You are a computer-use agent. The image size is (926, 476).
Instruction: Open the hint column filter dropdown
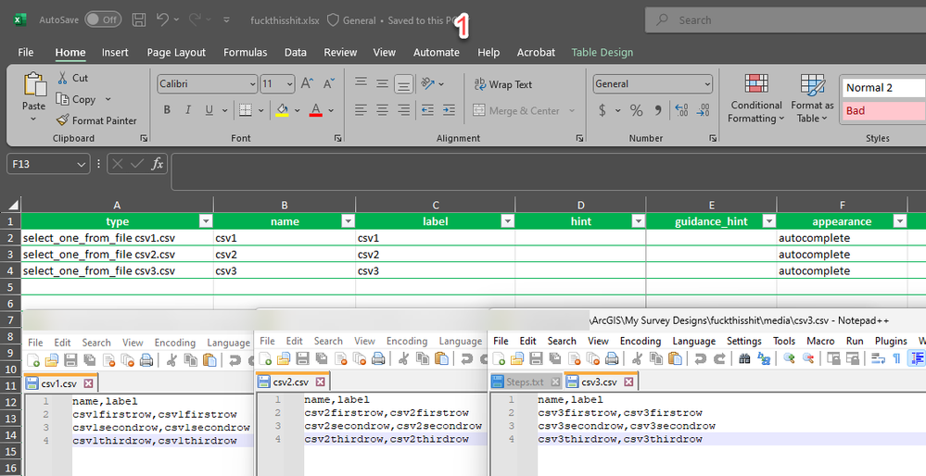click(638, 221)
